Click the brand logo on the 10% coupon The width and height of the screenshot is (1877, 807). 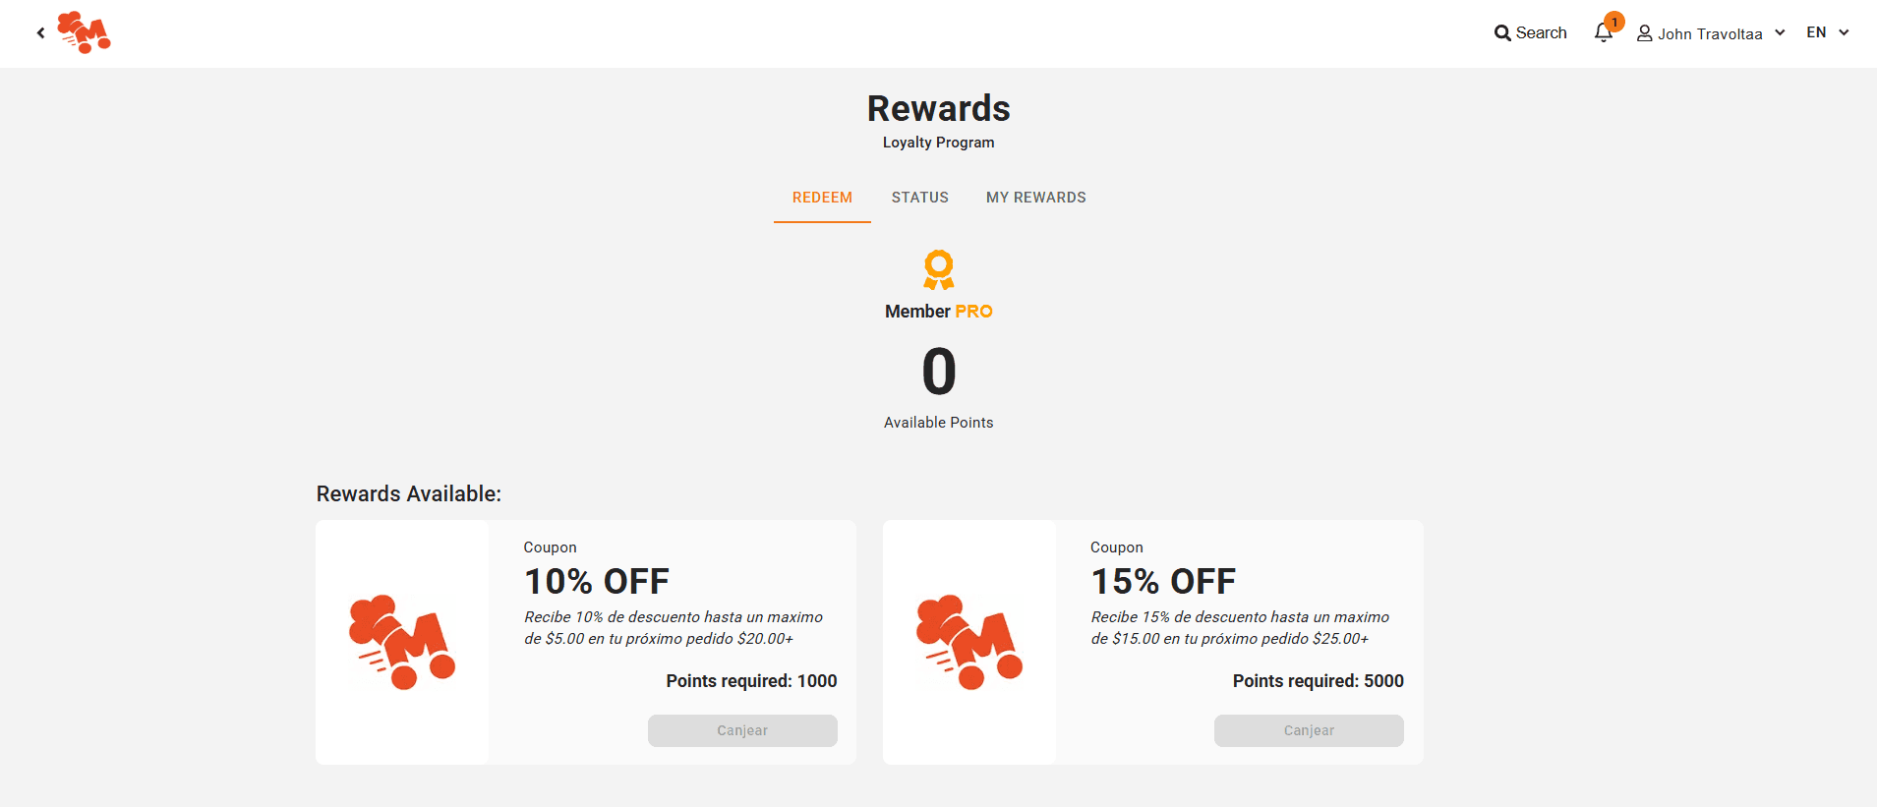coord(401,642)
